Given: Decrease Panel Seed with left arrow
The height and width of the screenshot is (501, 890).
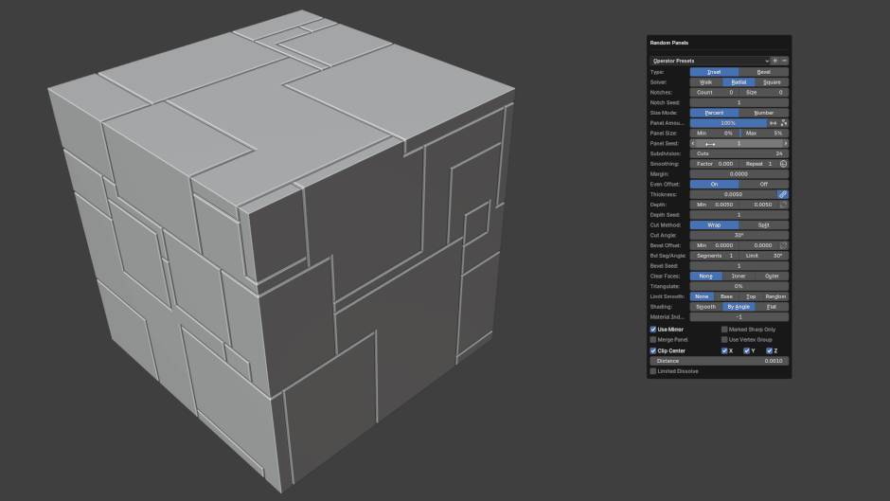Looking at the screenshot, I should pyautogui.click(x=693, y=144).
